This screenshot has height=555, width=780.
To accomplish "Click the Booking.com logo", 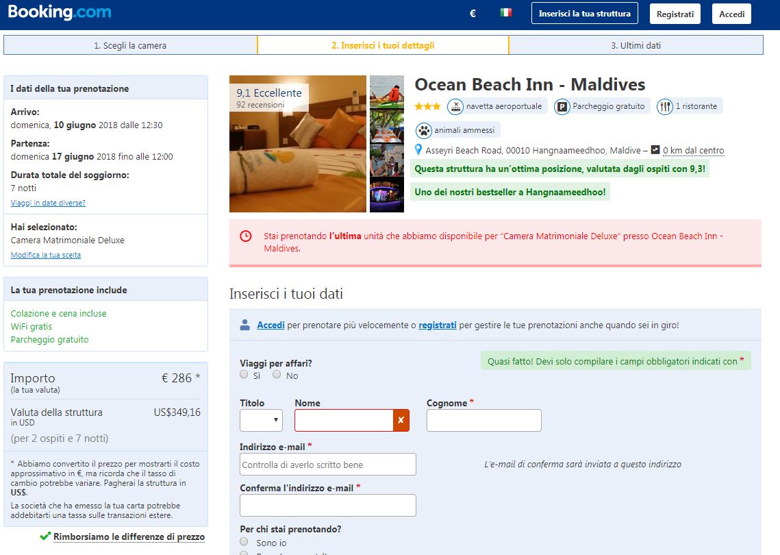I will point(60,12).
